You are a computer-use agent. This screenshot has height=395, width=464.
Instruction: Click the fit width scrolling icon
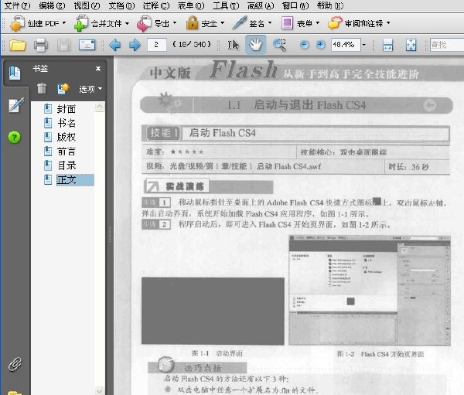click(387, 45)
